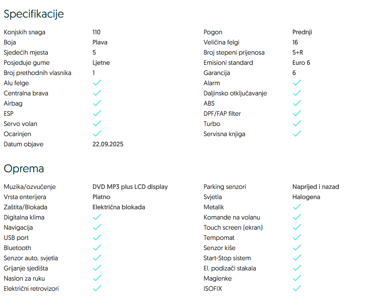The height and width of the screenshot is (307, 378).
Task: Click the Specifikacije section heading
Action: click(x=34, y=14)
